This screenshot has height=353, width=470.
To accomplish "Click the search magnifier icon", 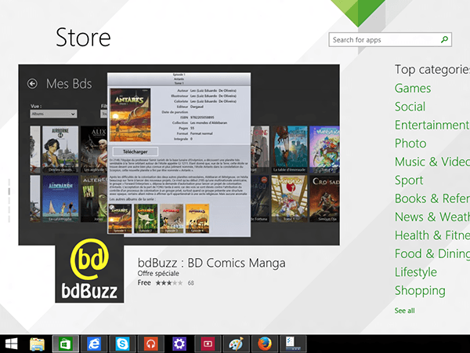I will click(444, 40).
